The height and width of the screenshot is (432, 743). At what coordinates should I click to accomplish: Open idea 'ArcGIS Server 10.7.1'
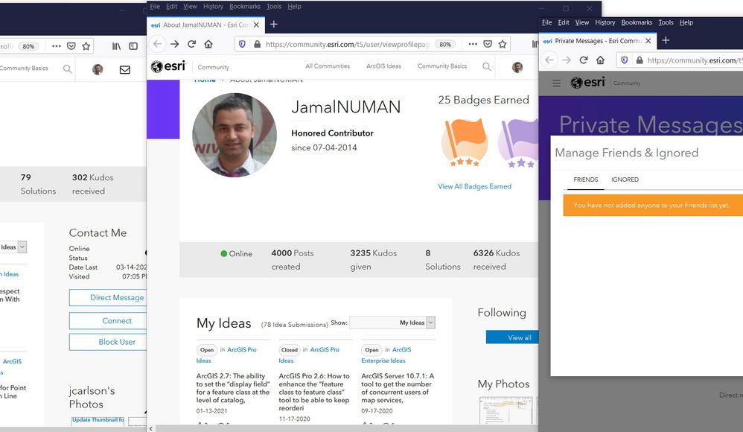(x=398, y=388)
